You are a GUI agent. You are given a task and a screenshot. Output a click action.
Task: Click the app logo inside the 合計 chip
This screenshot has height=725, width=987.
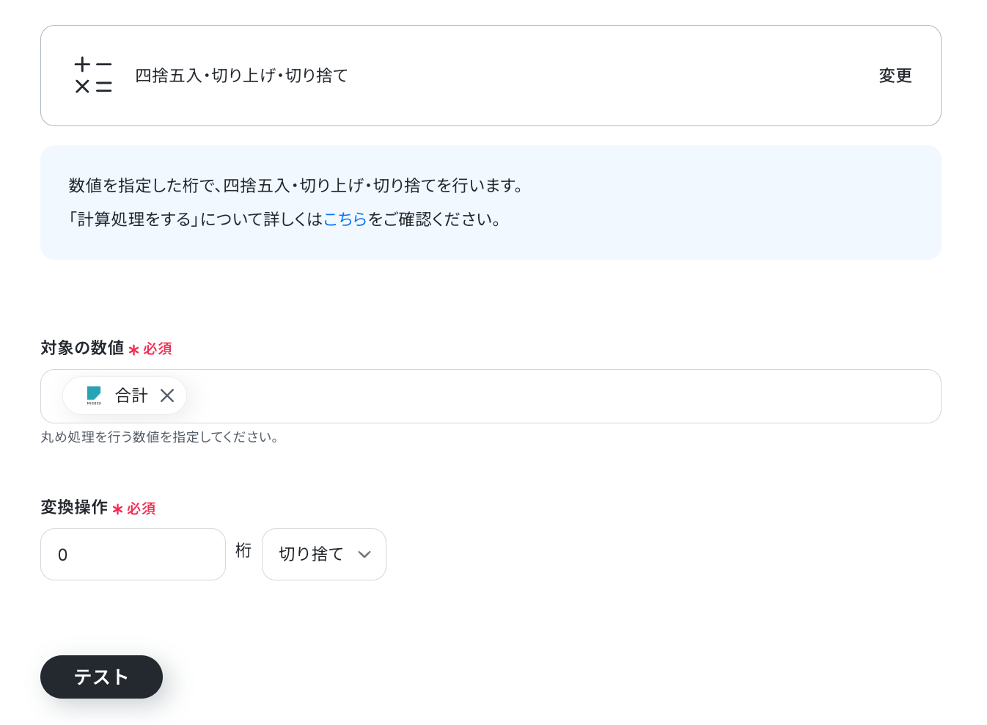(94, 396)
